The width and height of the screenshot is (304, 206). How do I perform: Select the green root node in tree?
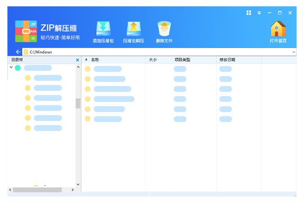pos(18,68)
